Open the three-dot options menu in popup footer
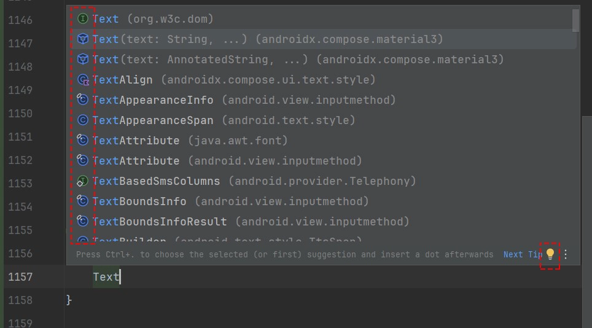Viewport: 592px width, 328px height. (x=566, y=254)
